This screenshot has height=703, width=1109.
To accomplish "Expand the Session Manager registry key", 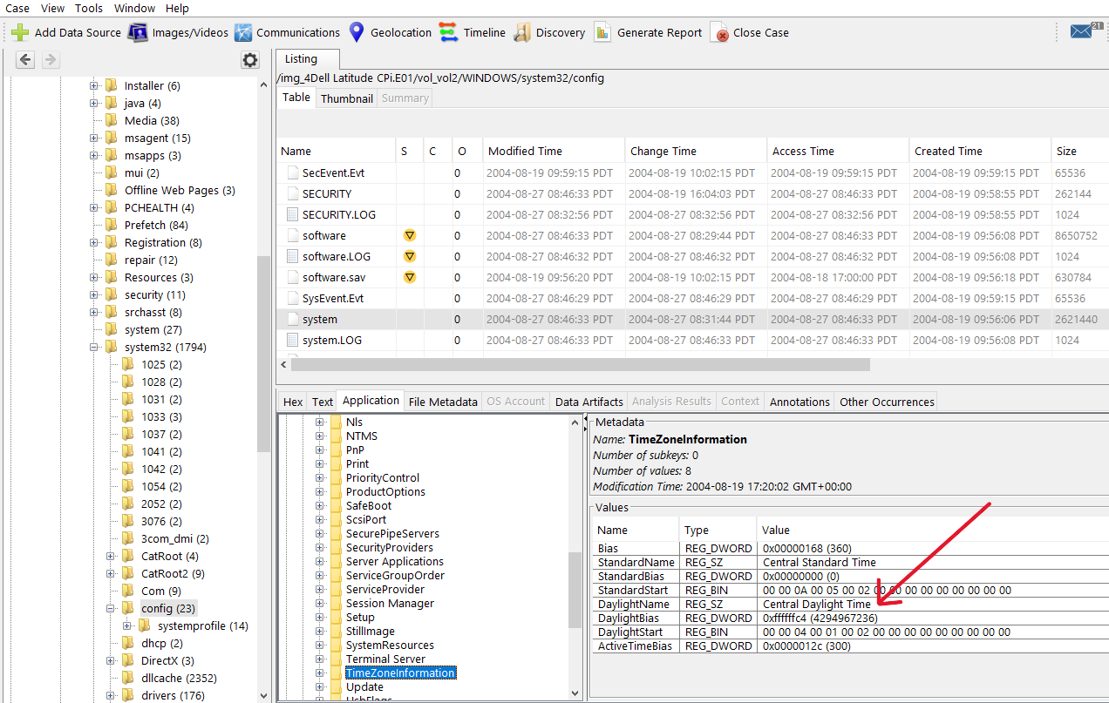I will pos(320,604).
